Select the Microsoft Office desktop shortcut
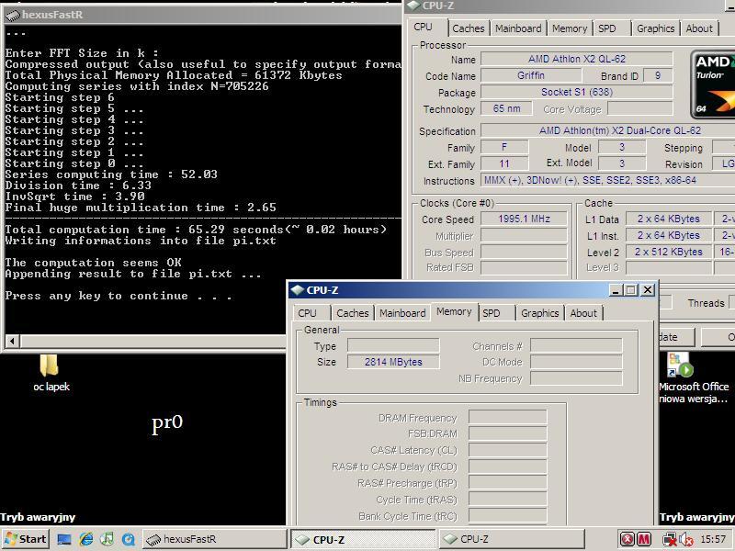 tap(694, 378)
